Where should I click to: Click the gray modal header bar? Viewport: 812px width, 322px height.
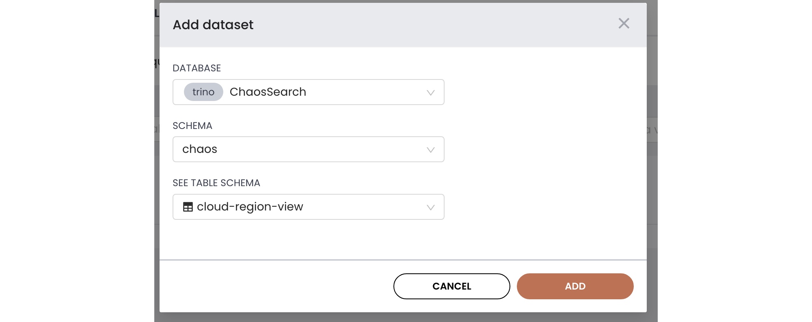406,25
